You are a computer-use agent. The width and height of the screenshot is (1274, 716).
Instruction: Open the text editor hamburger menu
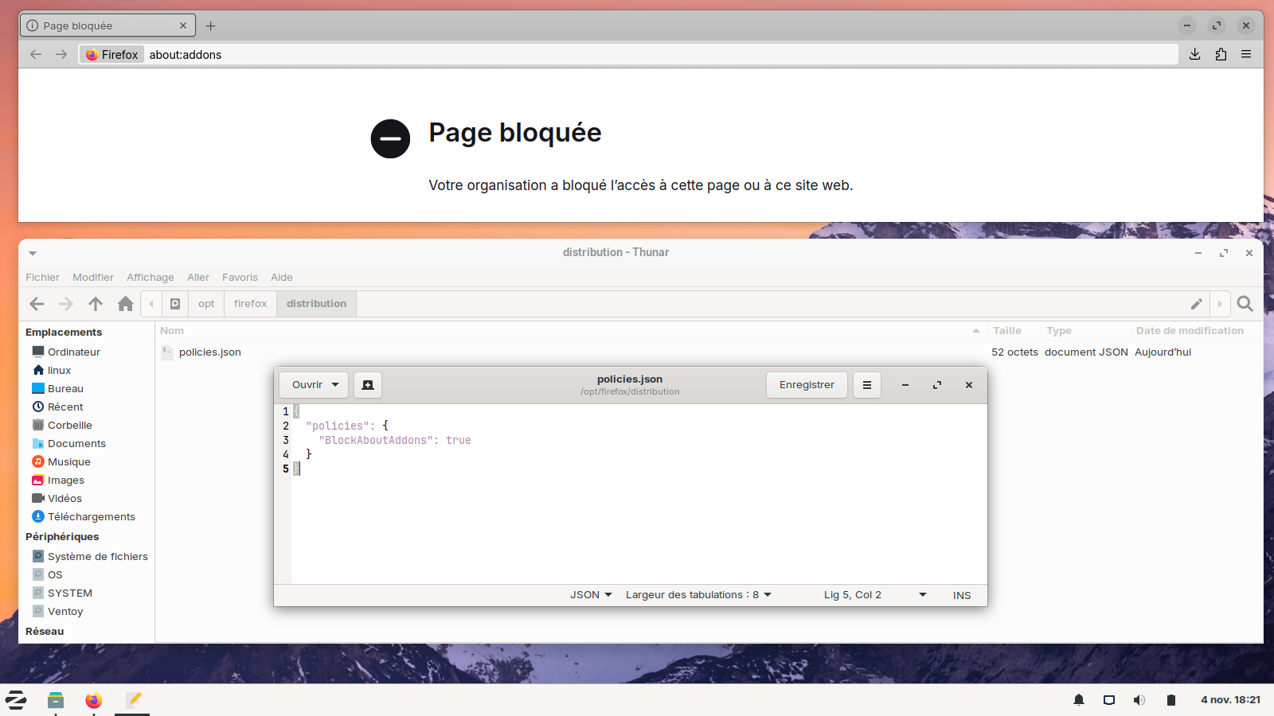click(866, 385)
